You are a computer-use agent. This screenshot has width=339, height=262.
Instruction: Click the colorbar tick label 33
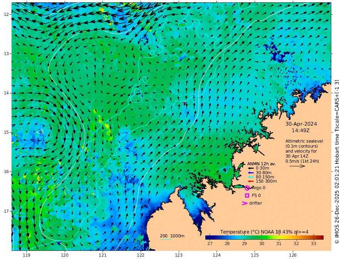(314, 244)
